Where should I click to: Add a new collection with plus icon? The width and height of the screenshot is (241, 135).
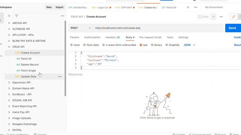pyautogui.click(x=9, y=16)
